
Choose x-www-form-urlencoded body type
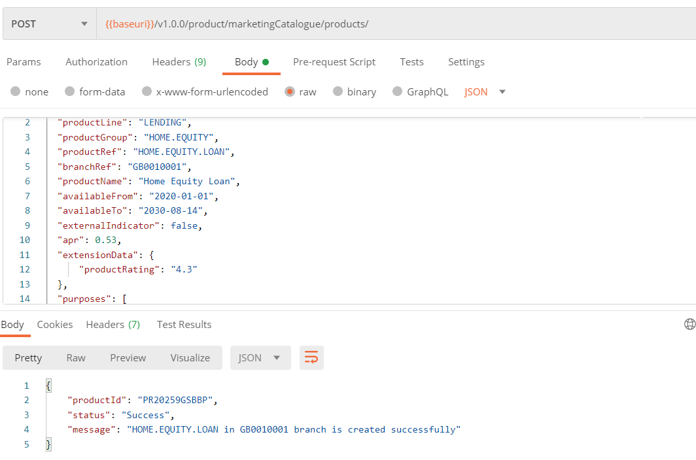[x=147, y=92]
